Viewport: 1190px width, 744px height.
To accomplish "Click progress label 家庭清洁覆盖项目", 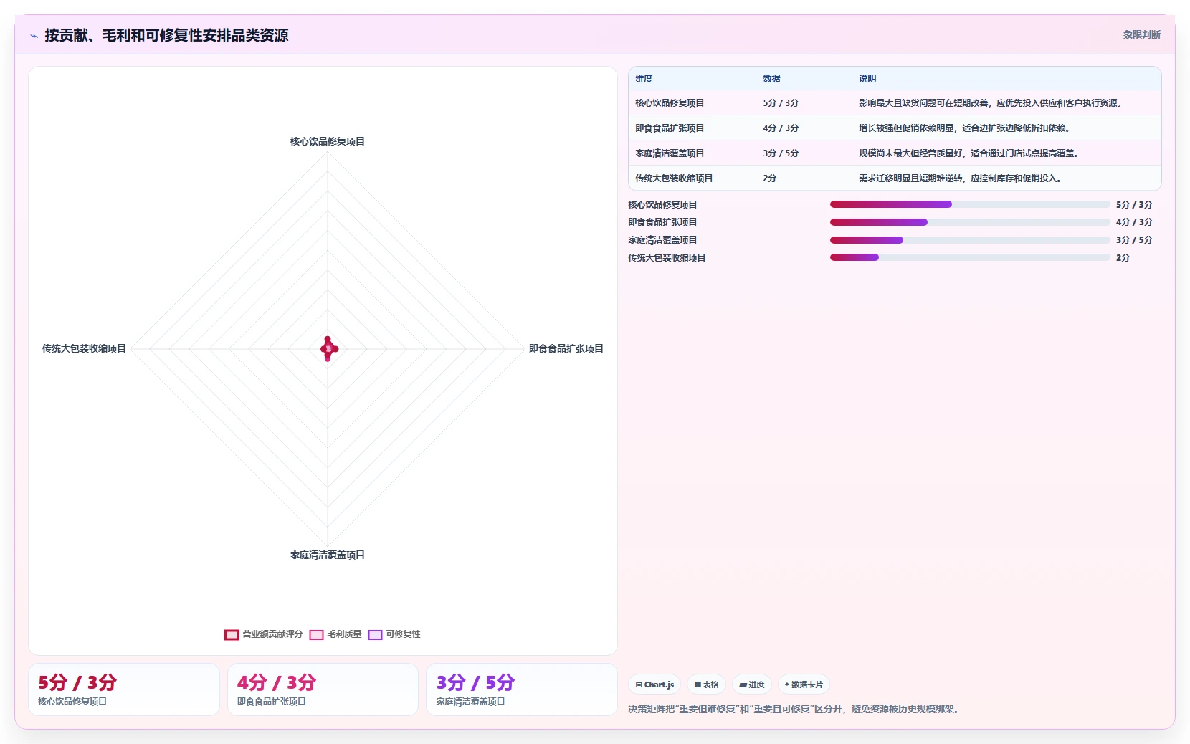I will [x=662, y=240].
